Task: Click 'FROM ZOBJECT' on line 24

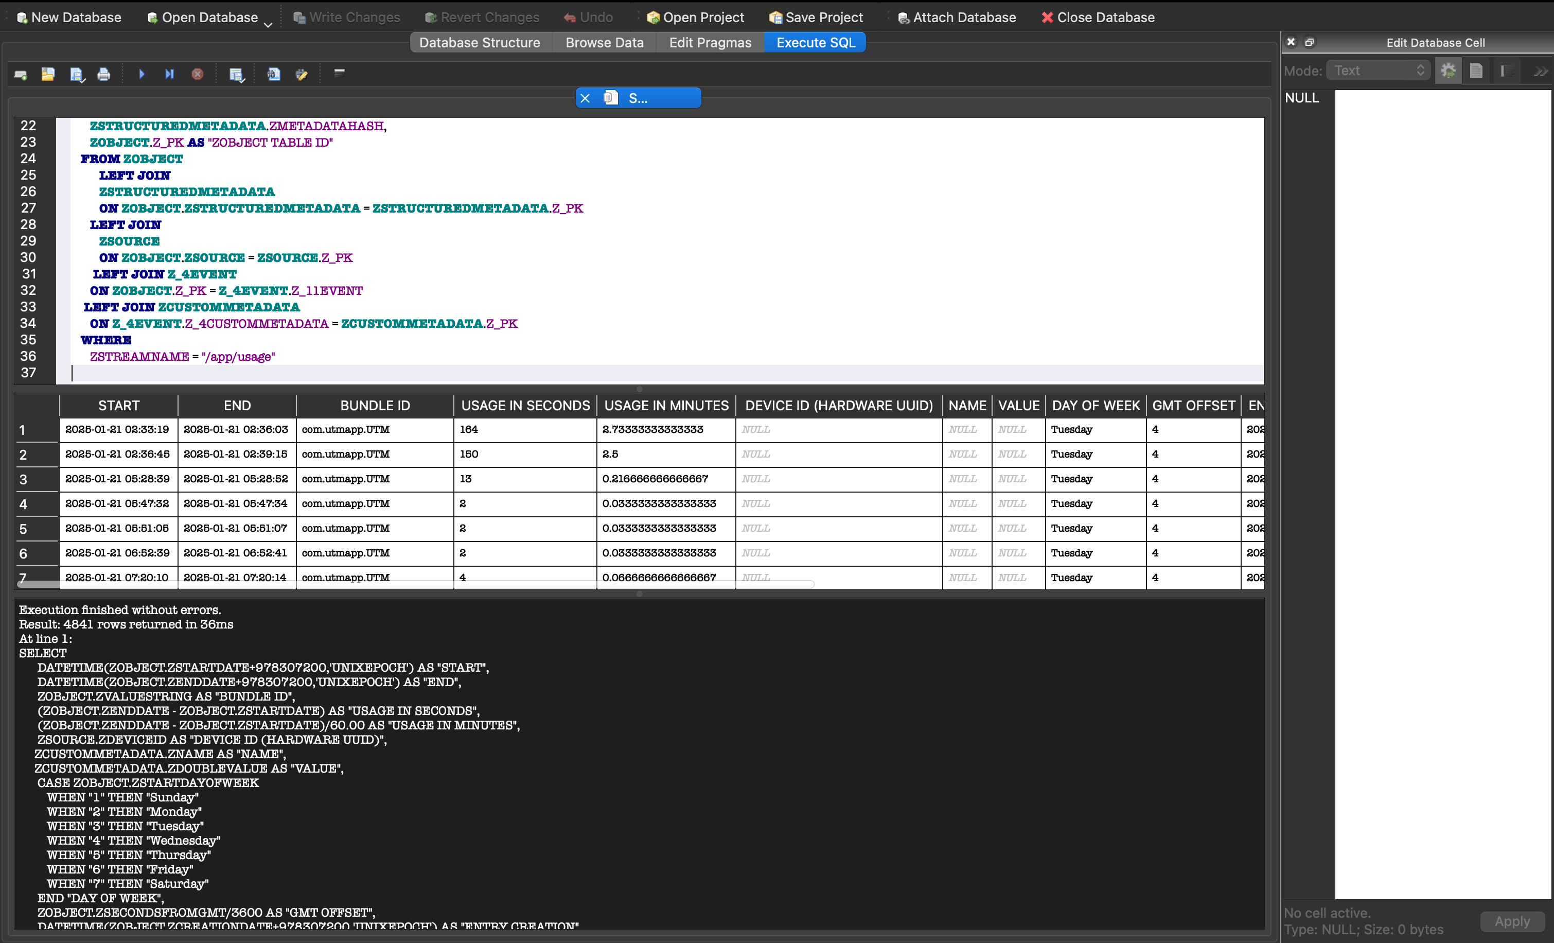Action: [132, 159]
